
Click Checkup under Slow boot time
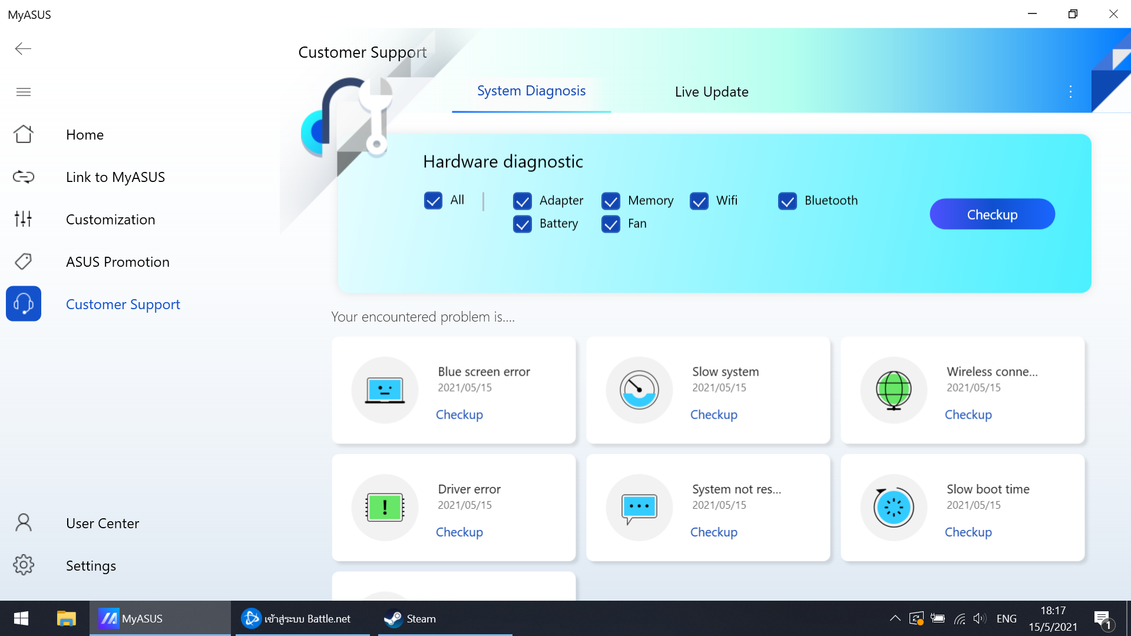coord(968,532)
